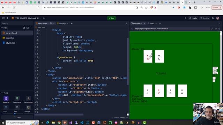Image resolution: width=223 pixels, height=125 pixels.
Task: Click the editor horizontal scrollbar
Action: (x=59, y=115)
